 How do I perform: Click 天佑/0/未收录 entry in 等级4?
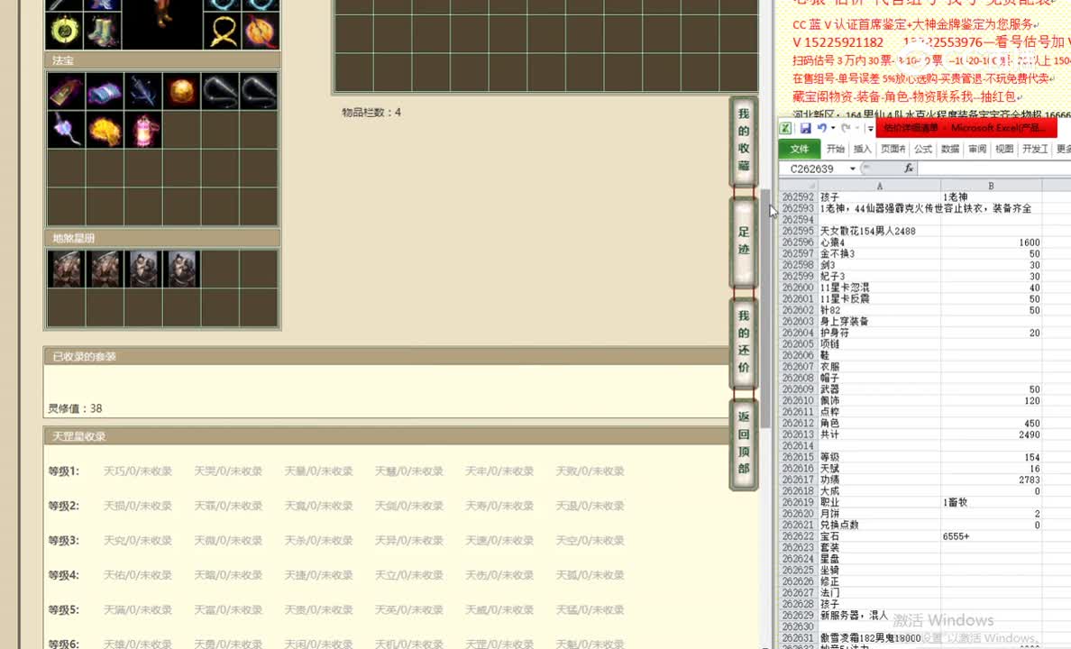tap(138, 575)
